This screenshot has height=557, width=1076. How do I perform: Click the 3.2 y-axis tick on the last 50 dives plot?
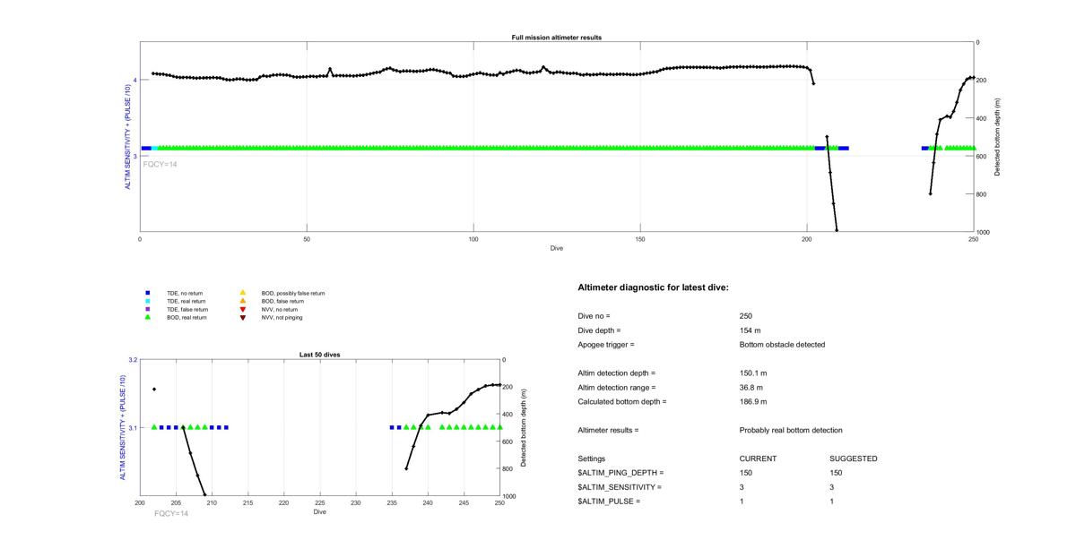point(133,360)
